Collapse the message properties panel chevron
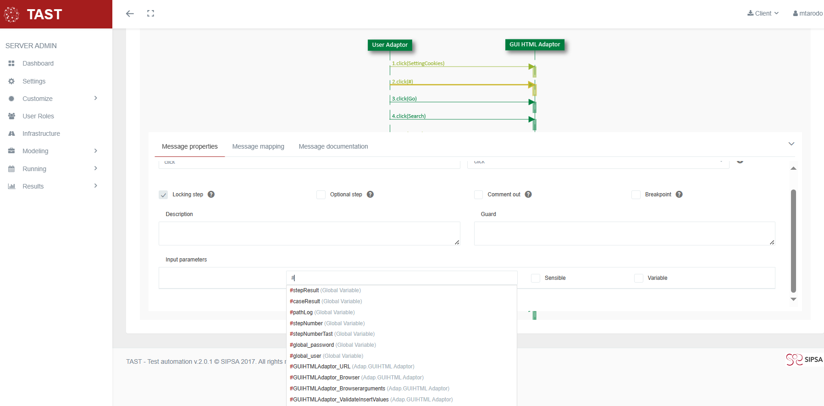Image resolution: width=824 pixels, height=406 pixels. [x=791, y=144]
